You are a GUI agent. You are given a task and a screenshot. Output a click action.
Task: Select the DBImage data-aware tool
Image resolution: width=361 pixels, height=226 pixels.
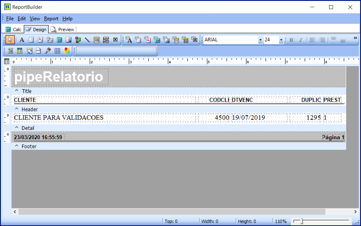166,40
